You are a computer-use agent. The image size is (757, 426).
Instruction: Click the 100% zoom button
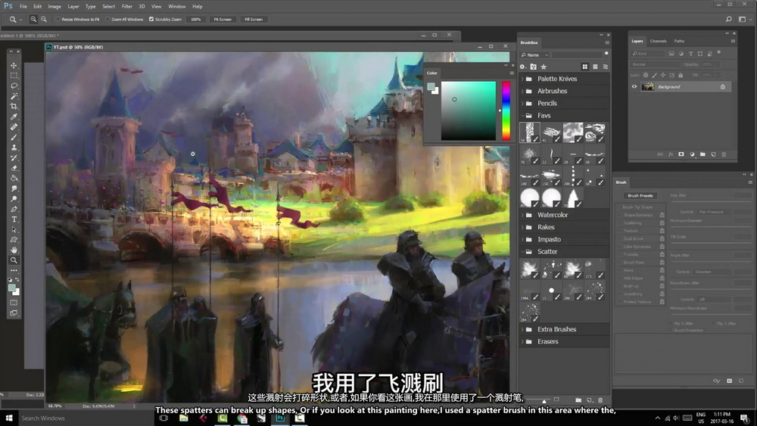pos(195,20)
